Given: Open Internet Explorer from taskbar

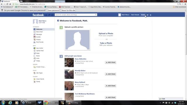Looking at the screenshot, I should [10, 103].
